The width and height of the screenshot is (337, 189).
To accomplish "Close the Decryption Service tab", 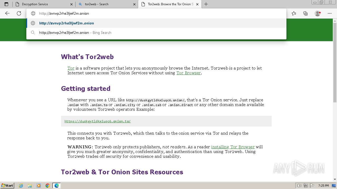I will pyautogui.click(x=71, y=4).
